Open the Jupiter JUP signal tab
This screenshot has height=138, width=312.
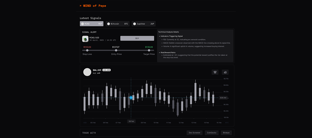pyautogui.click(x=143, y=24)
